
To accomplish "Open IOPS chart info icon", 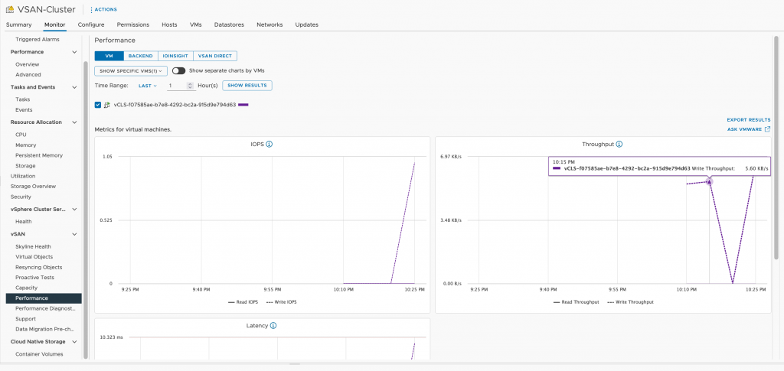I will click(269, 145).
